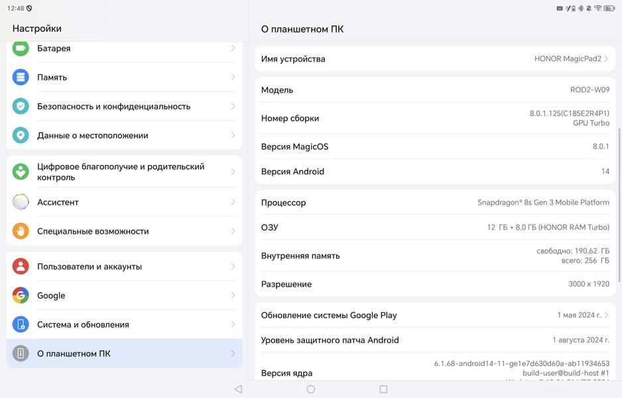Open chevron next to Система и обновления
The height and width of the screenshot is (398, 622).
pyautogui.click(x=233, y=324)
